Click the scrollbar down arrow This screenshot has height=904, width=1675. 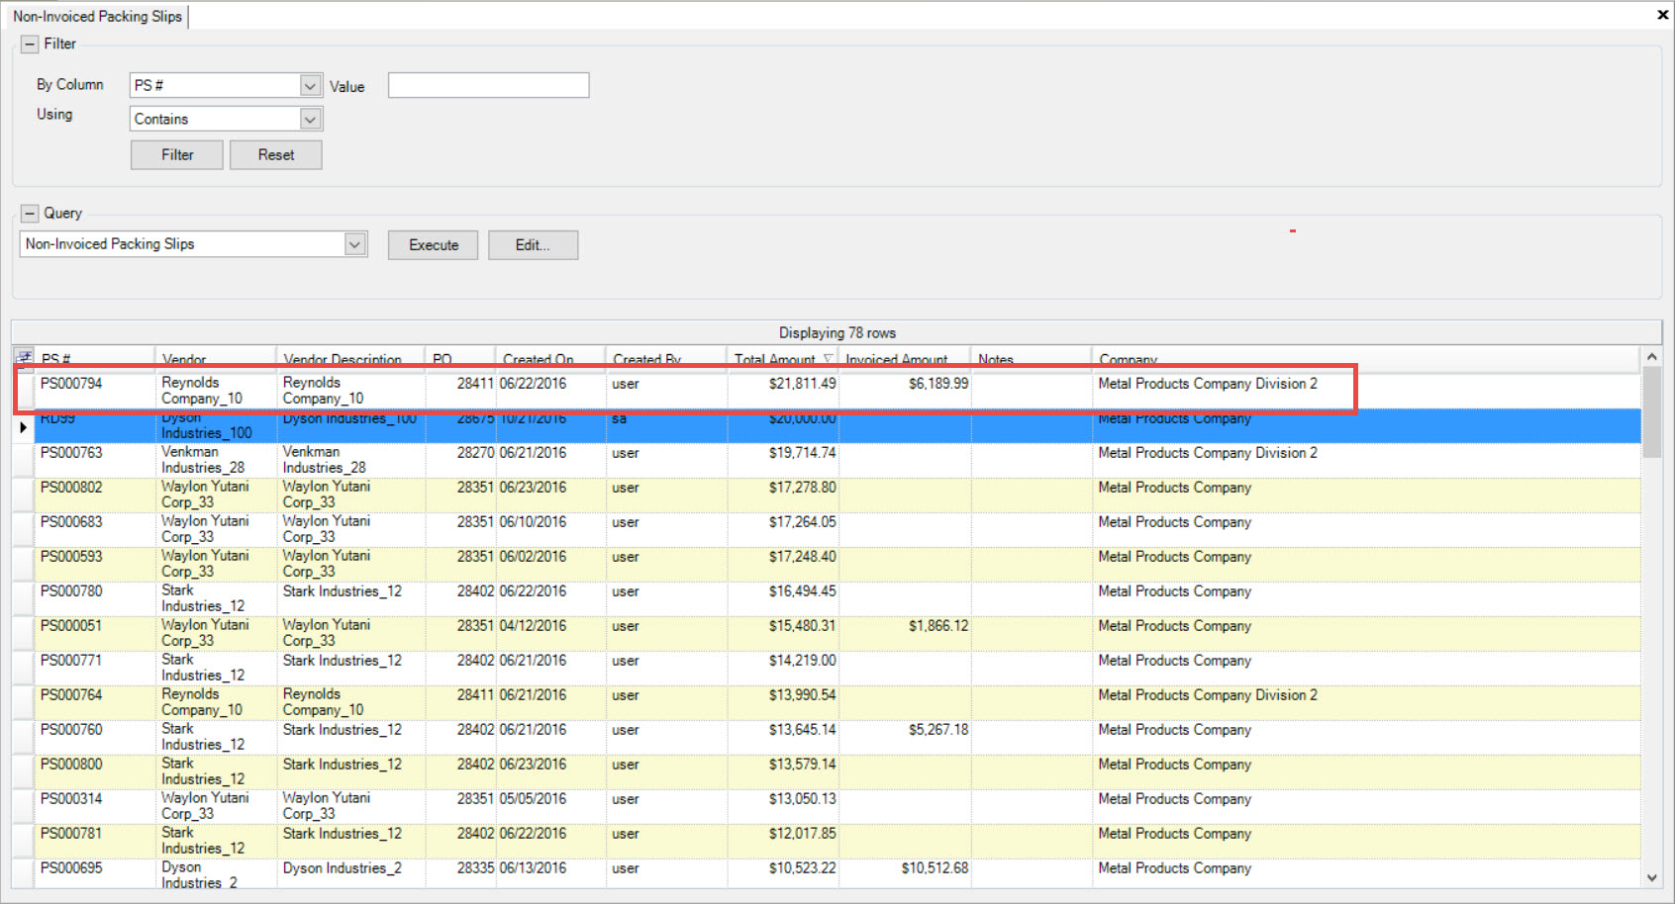point(1651,877)
